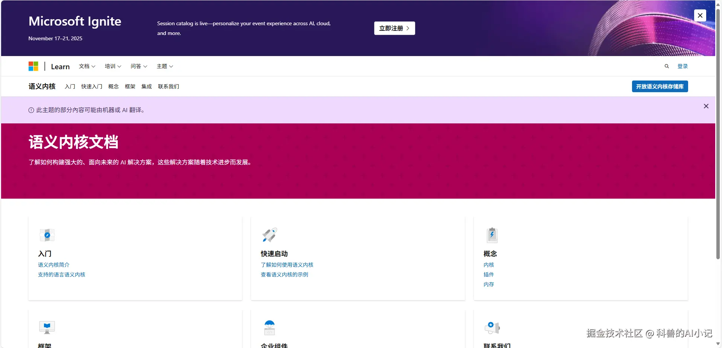Screen dimensions: 722x348
Task: Click the Learn home link
Action: tap(60, 67)
